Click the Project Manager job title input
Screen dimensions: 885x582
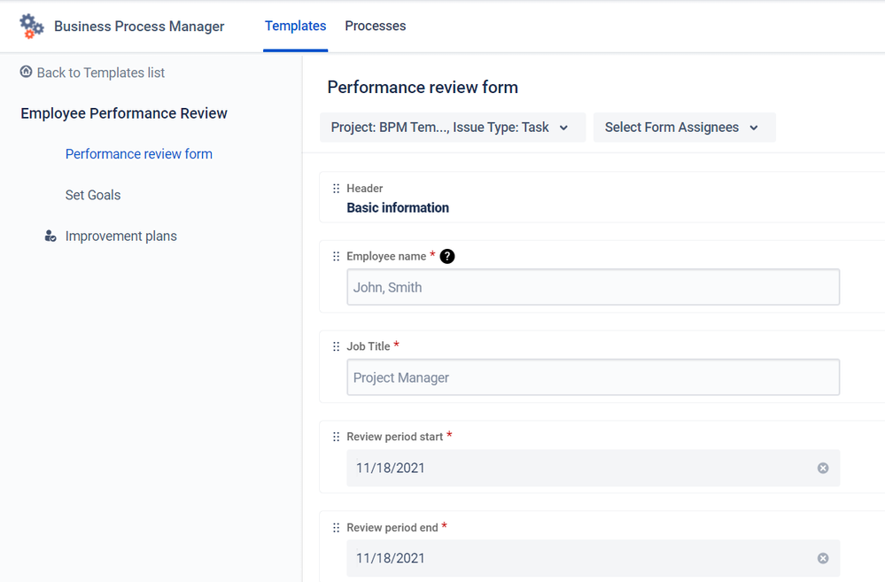tap(593, 377)
